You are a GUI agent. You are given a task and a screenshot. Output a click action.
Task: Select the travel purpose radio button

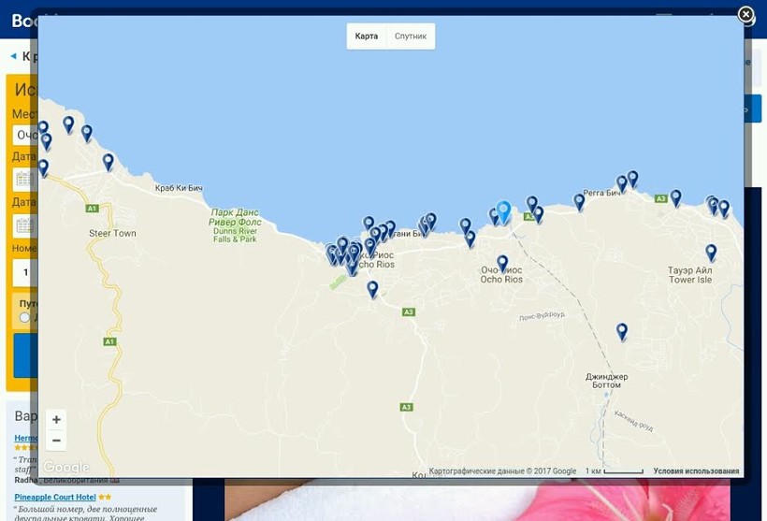pos(24,318)
